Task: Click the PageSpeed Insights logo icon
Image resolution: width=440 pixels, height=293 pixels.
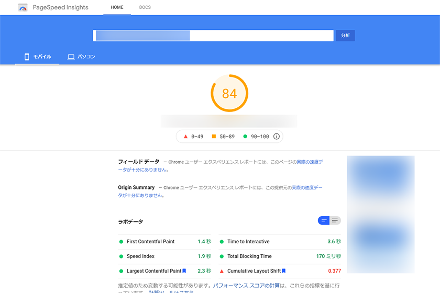Action: pyautogui.click(x=23, y=8)
